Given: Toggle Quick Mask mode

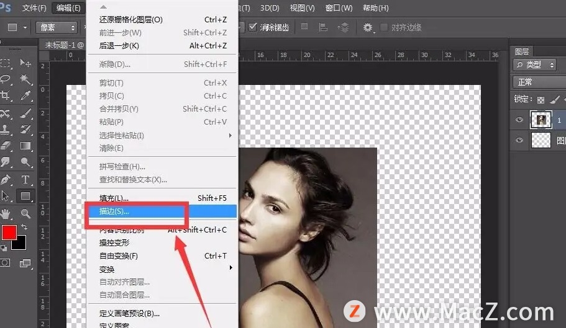Looking at the screenshot, I should pos(5,263).
